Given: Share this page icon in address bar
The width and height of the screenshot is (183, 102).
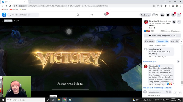Looking at the screenshot, I should [157, 6].
